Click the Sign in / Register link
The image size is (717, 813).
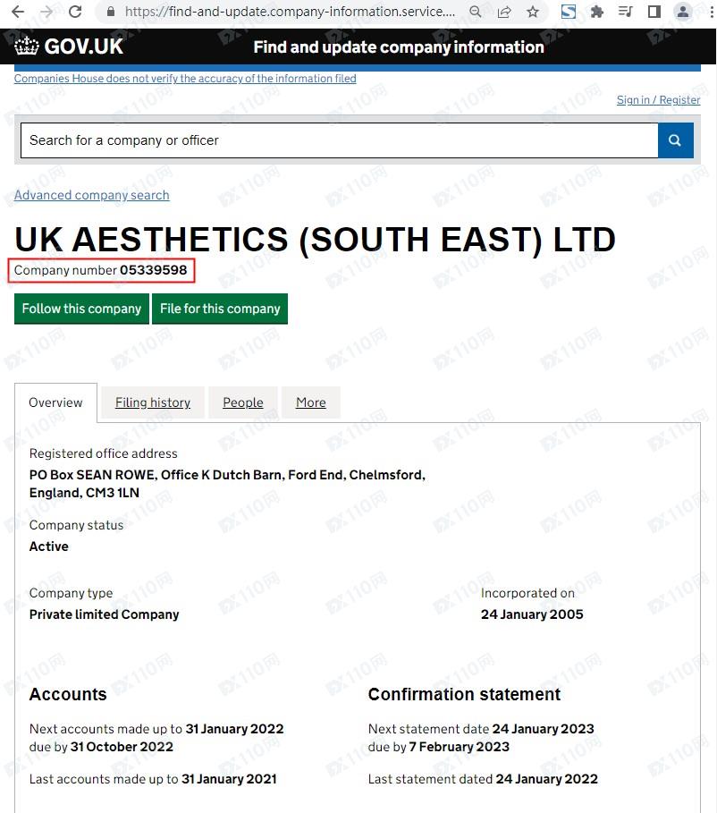(658, 100)
